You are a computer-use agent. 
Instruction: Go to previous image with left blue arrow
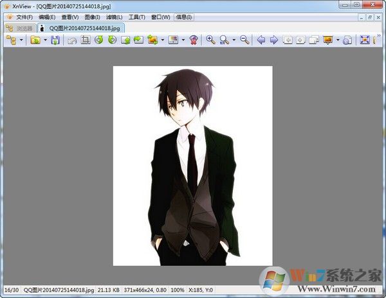coord(261,40)
